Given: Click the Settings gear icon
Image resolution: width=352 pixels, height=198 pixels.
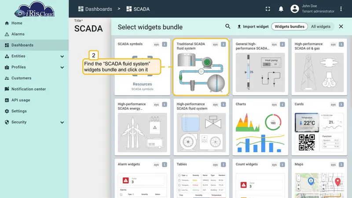Looking at the screenshot, I should click(x=7, y=111).
